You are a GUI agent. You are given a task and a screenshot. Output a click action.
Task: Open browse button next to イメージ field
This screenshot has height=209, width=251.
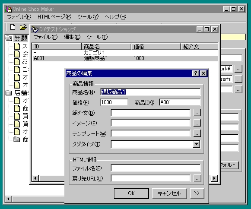(197, 123)
